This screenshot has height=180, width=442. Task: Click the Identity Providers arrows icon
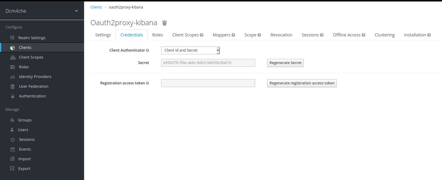(12, 77)
